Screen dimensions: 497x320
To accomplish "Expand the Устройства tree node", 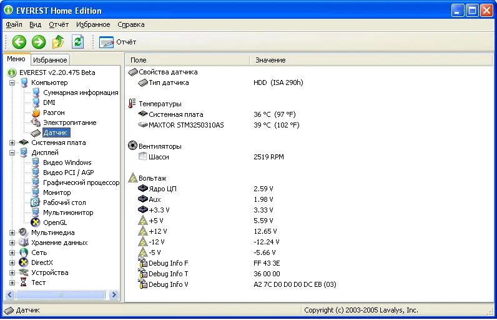I will [12, 272].
